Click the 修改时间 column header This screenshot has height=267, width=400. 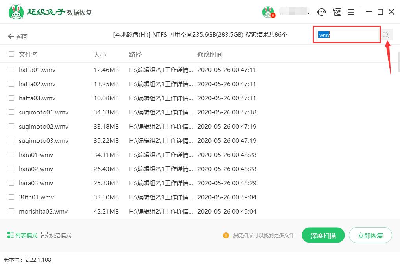[x=211, y=54]
